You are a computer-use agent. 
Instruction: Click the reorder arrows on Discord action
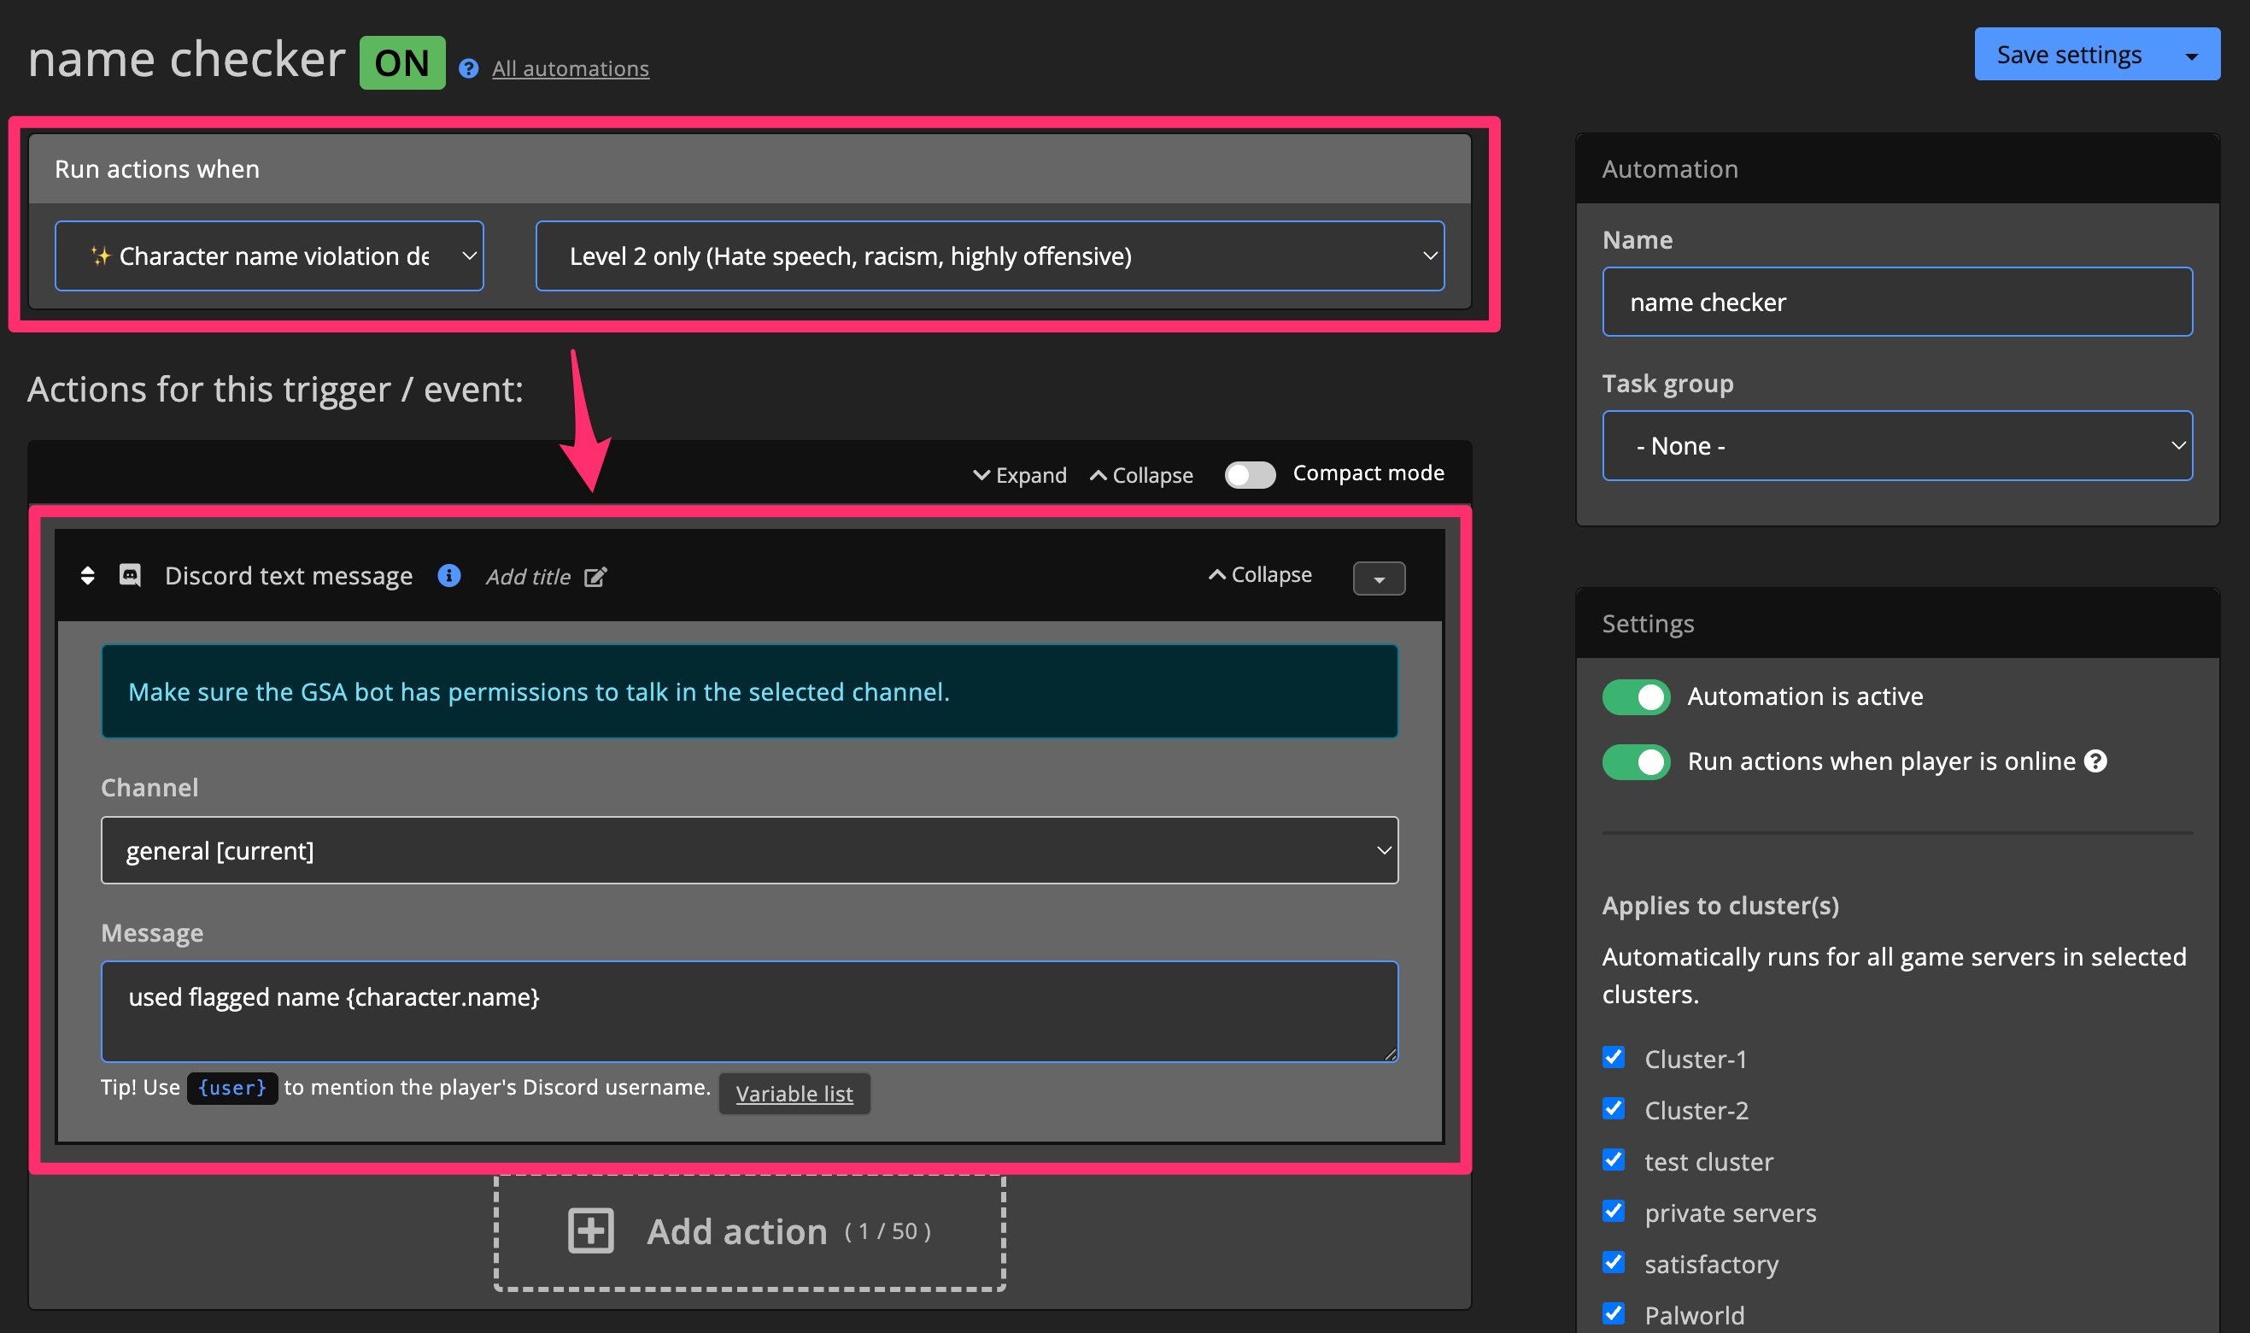pos(87,576)
